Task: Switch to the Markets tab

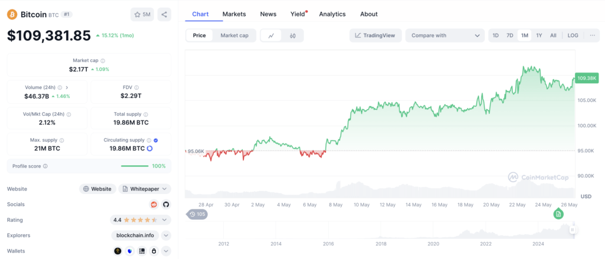Action: [x=234, y=14]
